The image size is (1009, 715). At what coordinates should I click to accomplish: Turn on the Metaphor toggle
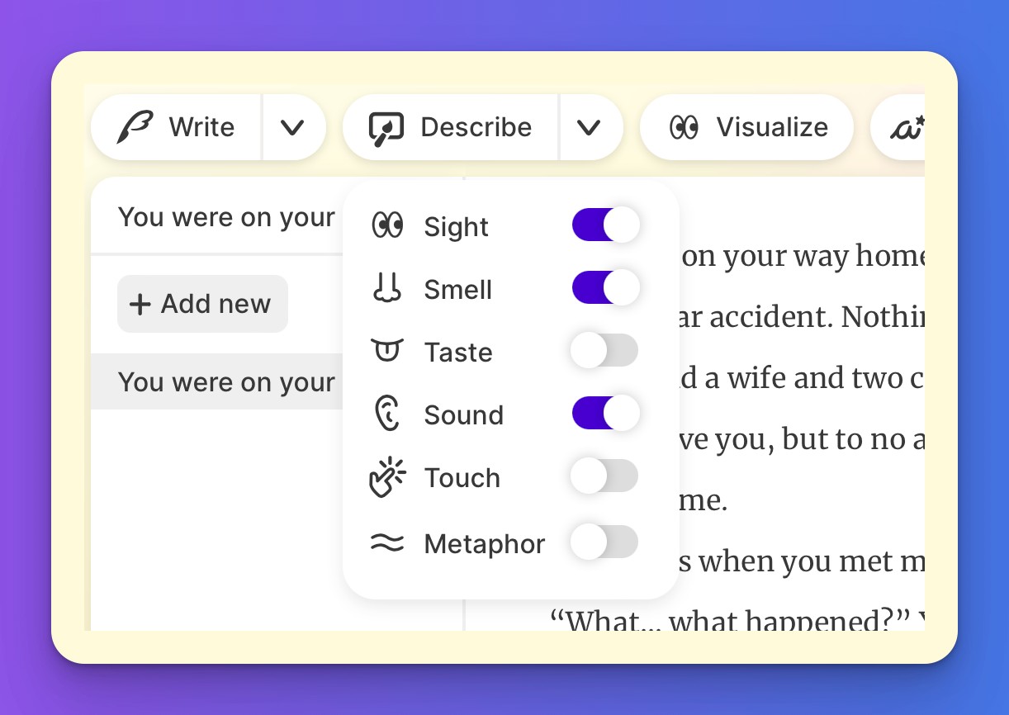604,542
